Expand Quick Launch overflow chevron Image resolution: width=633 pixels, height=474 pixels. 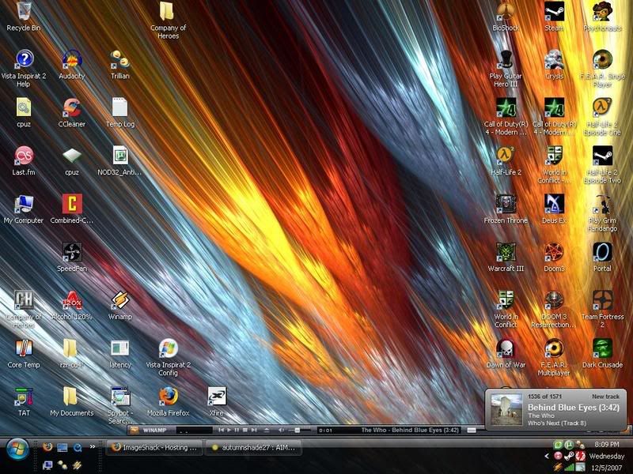93,446
